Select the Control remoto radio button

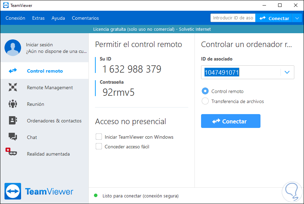(205, 91)
